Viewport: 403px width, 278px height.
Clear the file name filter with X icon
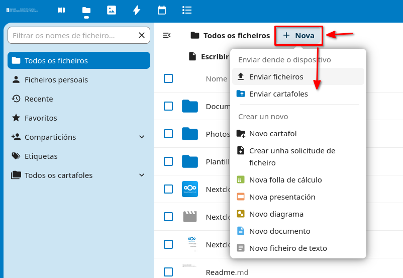click(142, 35)
